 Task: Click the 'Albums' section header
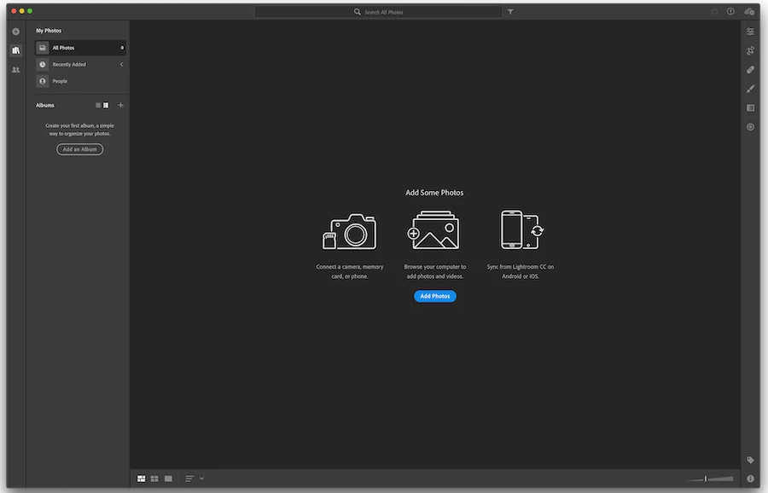(45, 105)
